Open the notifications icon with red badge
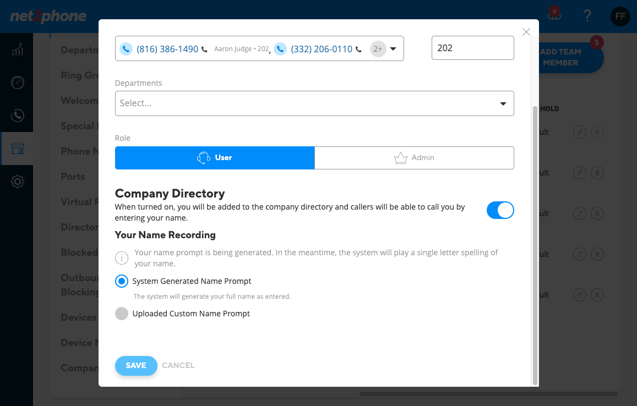 554,14
